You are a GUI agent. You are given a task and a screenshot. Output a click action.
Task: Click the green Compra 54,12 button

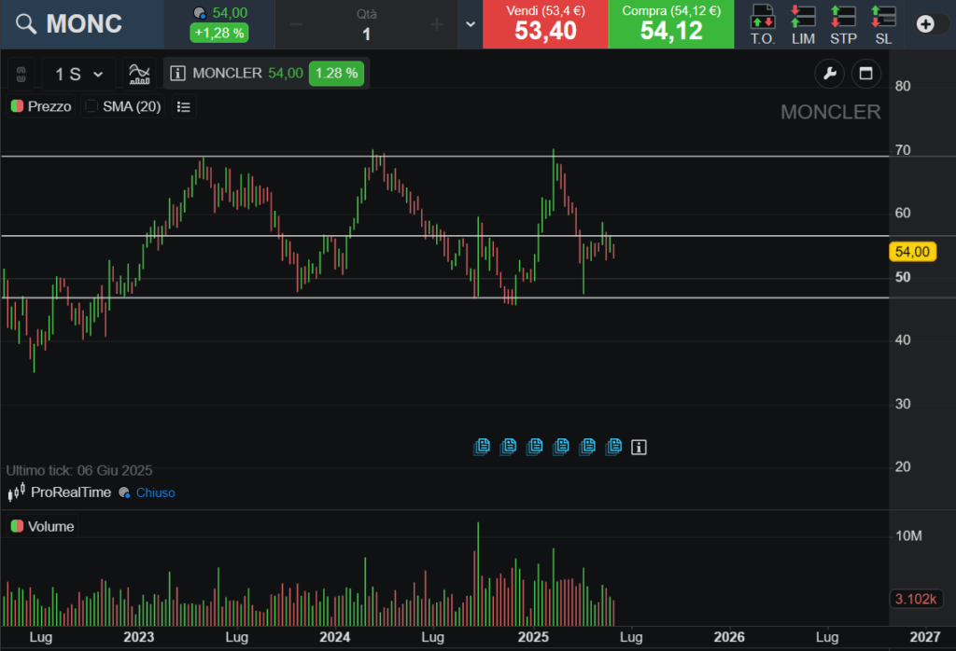[671, 24]
